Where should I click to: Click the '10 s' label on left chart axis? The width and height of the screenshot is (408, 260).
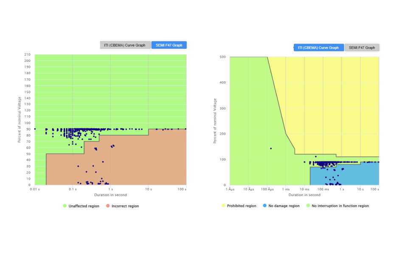[x=148, y=189]
